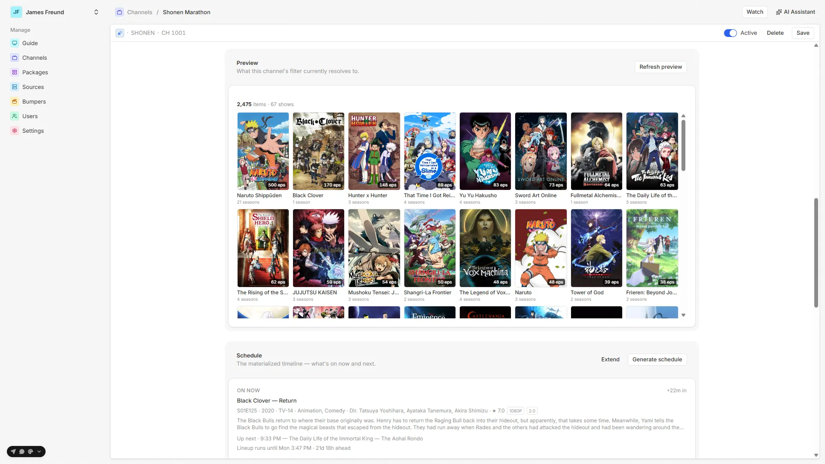
Task: Open the Sword Art Online poster
Action: pyautogui.click(x=541, y=151)
